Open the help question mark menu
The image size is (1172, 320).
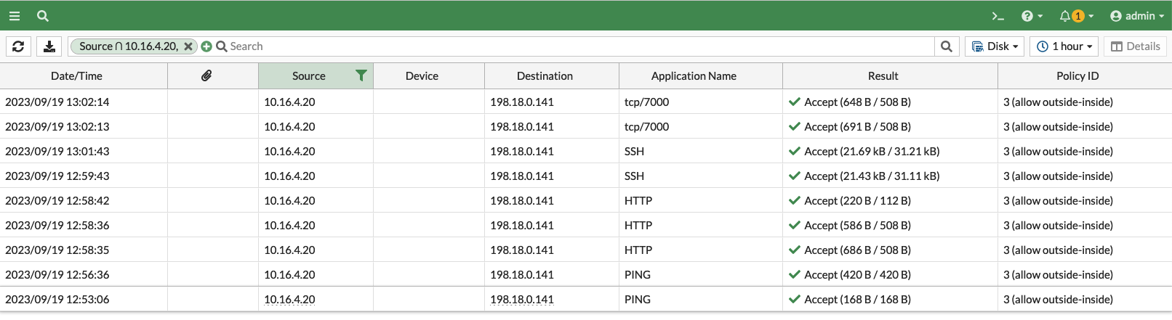[1031, 16]
